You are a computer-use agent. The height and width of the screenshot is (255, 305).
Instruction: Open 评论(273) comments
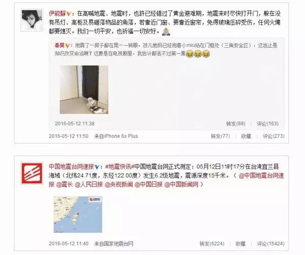pos(273,136)
